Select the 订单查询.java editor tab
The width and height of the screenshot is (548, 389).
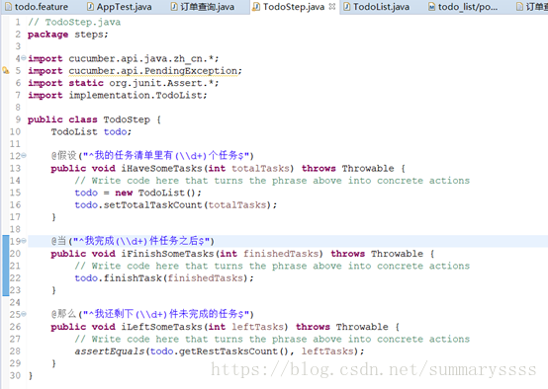[203, 7]
